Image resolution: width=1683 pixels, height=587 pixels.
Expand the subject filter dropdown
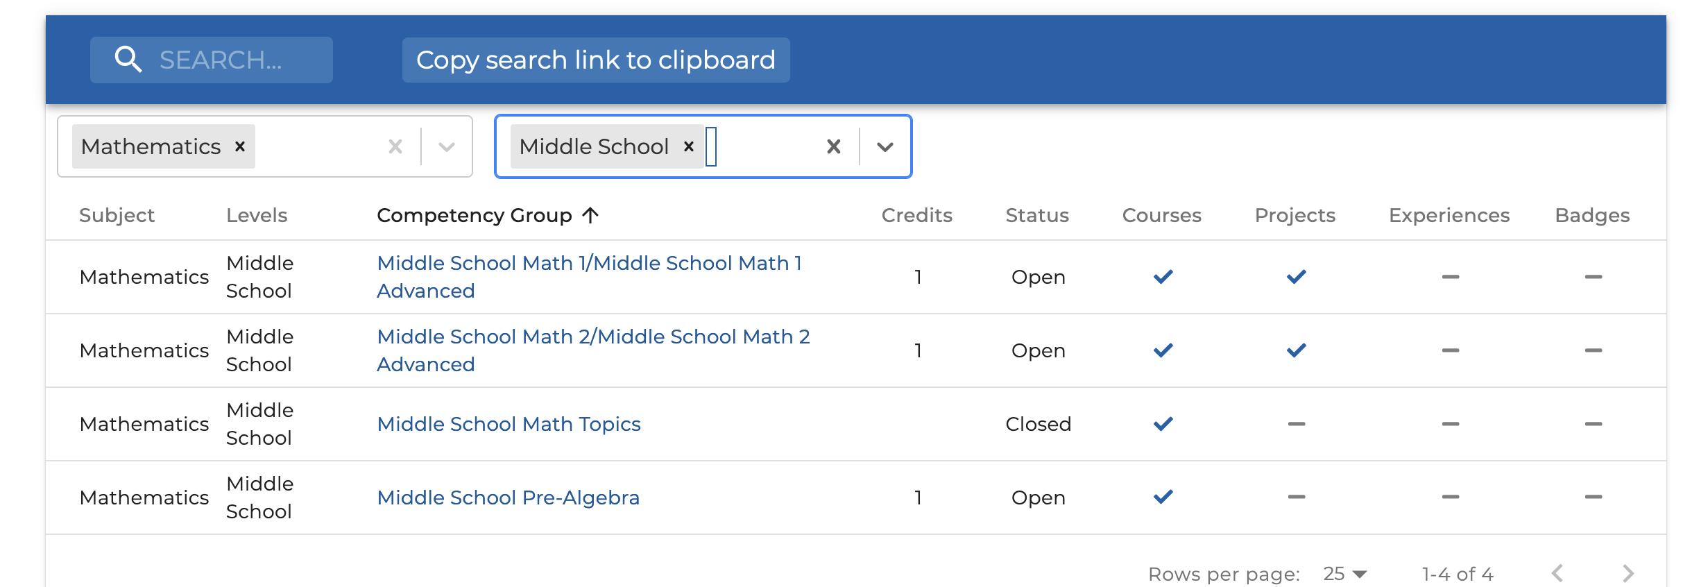click(x=447, y=146)
